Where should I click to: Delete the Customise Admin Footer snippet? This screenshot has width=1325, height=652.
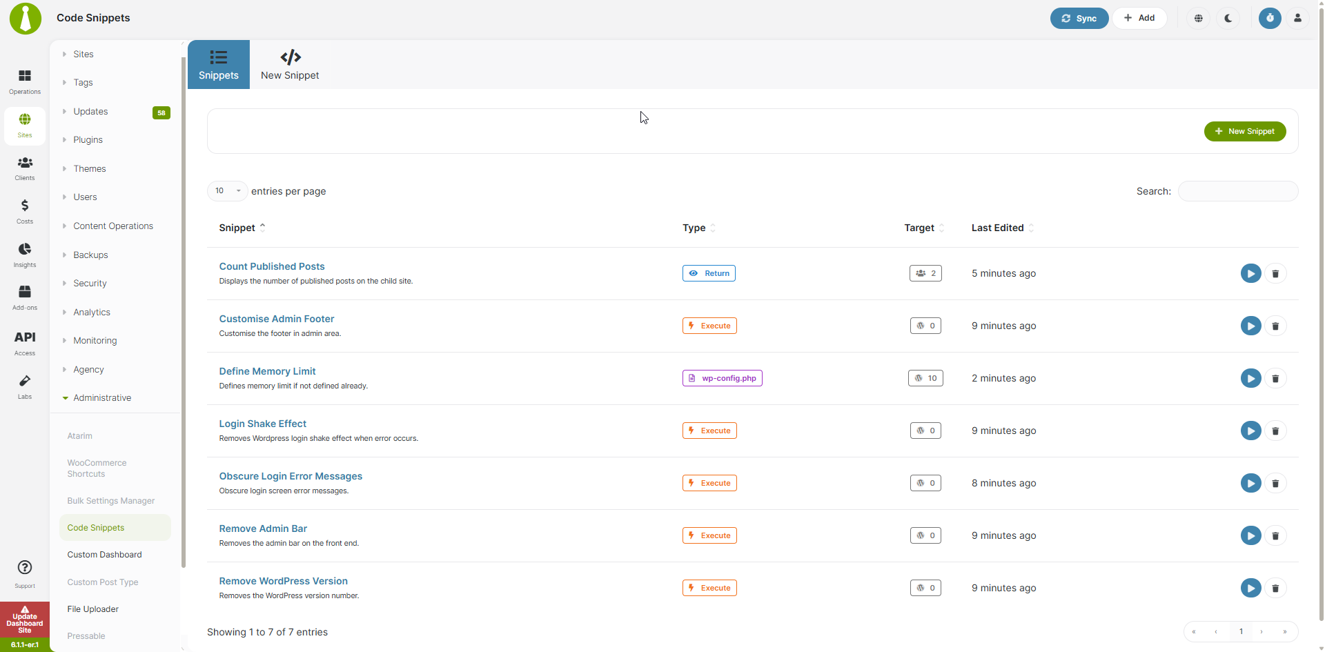(x=1275, y=326)
